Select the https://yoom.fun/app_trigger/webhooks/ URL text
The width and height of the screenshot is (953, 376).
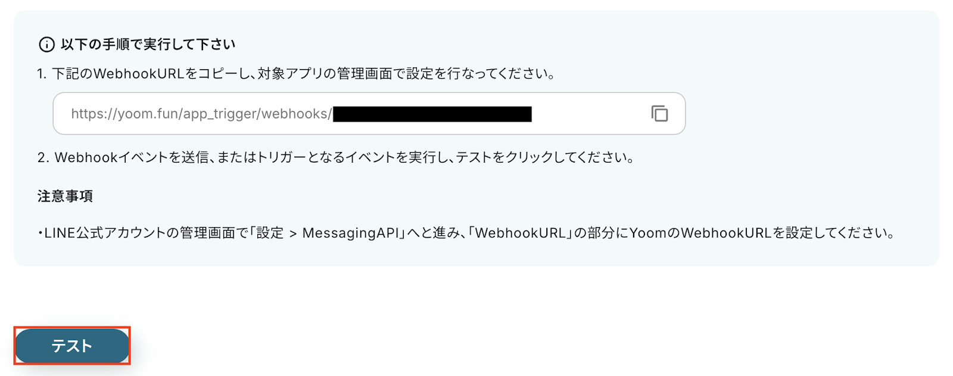201,114
